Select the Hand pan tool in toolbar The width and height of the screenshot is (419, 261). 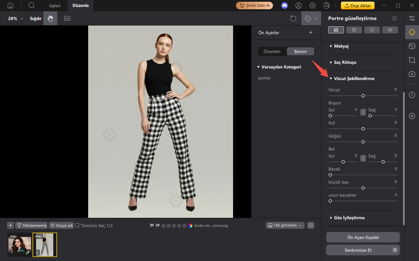[50, 18]
